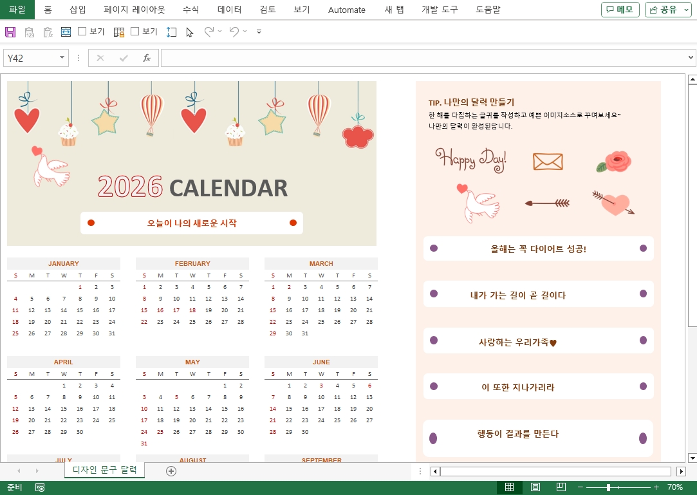
Task: Select the 디자인 문구 달력 sheet tab
Action: (104, 471)
